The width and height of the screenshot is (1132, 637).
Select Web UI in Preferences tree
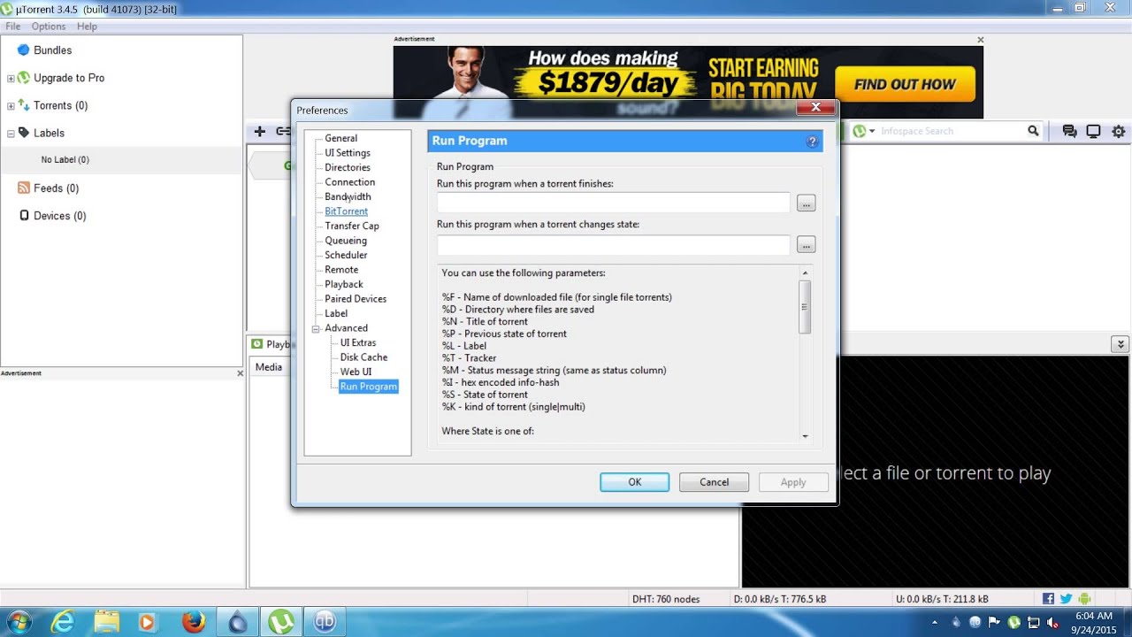pos(356,372)
